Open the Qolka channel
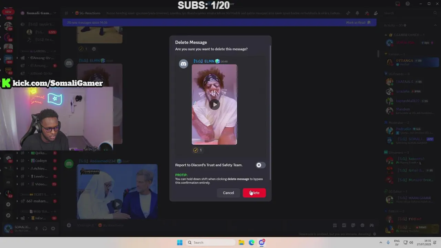441x248 pixels. [x=39, y=153]
